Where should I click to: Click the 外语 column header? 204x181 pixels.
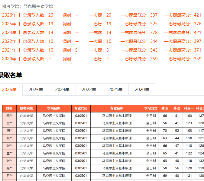177,108
